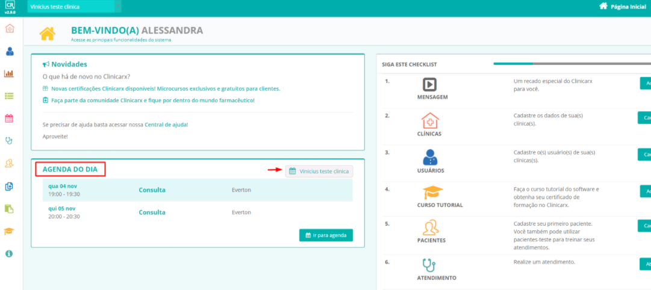
Task: Click the info icon in sidebar
Action: coord(9,254)
